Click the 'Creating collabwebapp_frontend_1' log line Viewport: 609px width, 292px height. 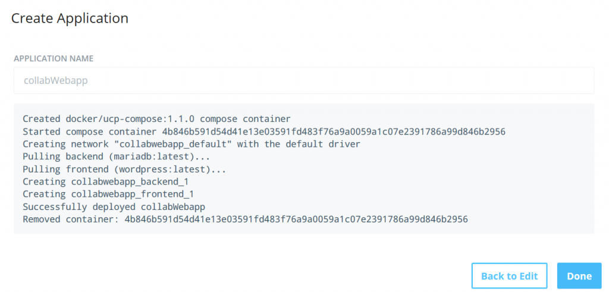click(108, 194)
